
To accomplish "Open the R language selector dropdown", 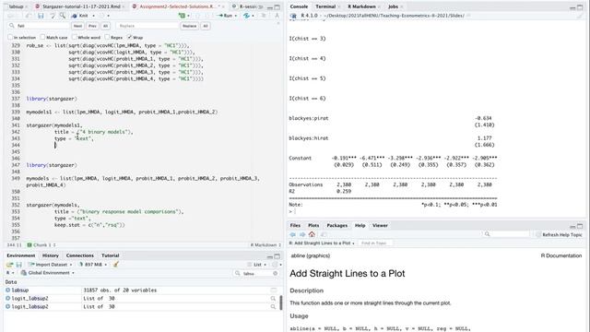I will click(x=10, y=273).
